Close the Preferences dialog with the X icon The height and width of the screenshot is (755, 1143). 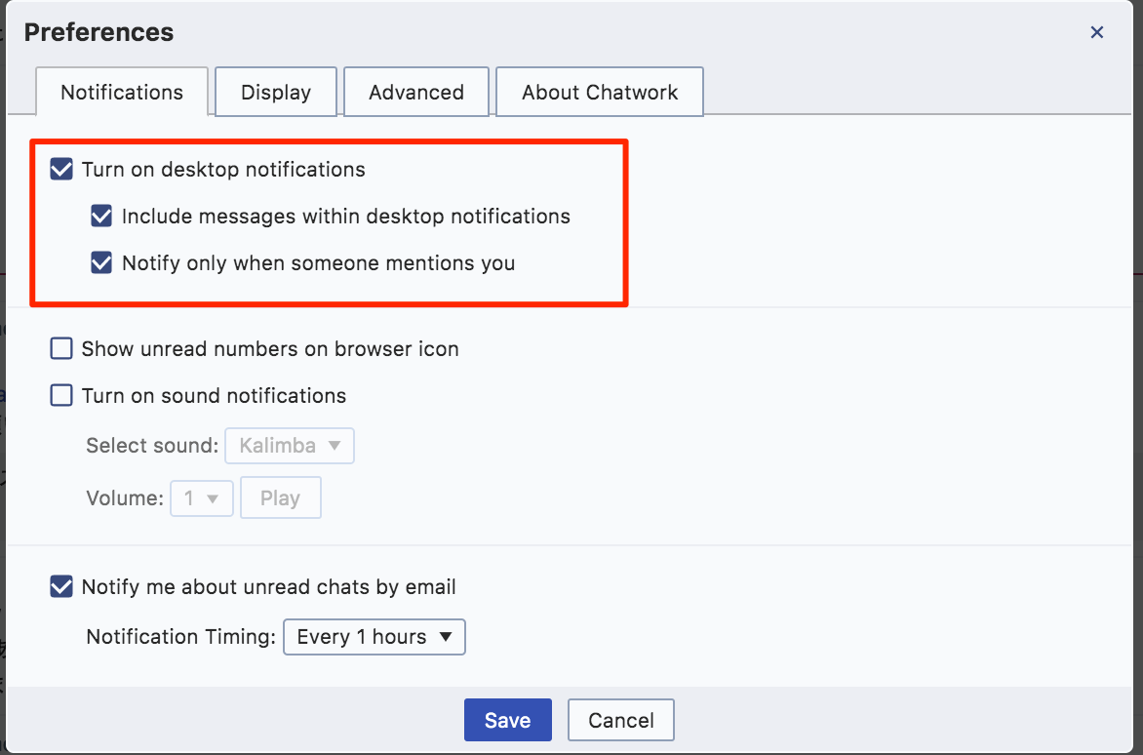pyautogui.click(x=1096, y=31)
